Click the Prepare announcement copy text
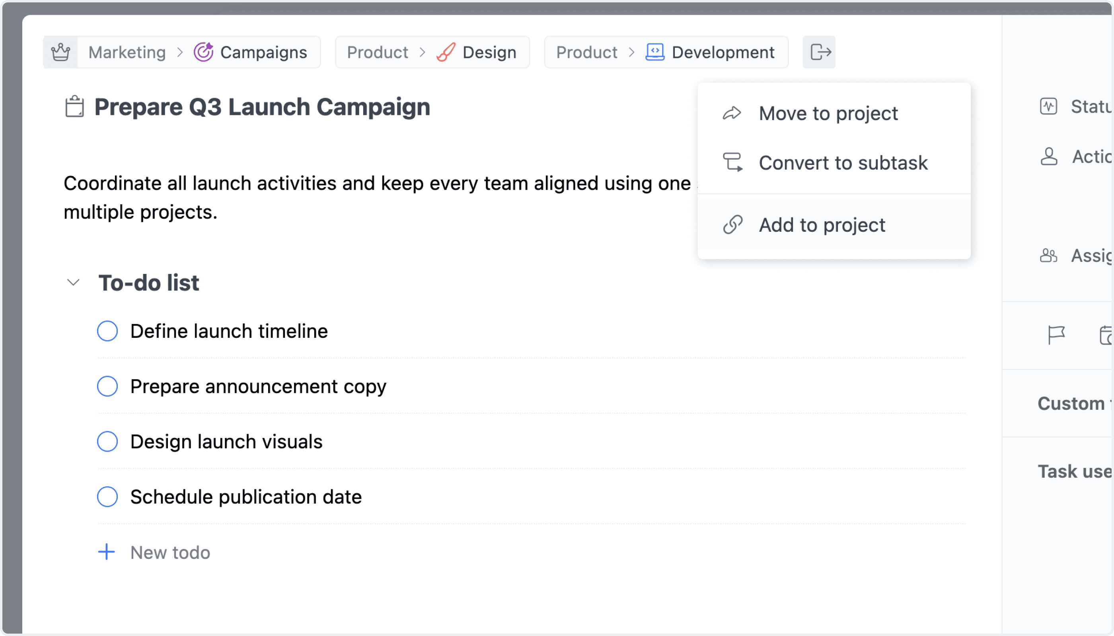Viewport: 1114px width, 636px height. (258, 387)
